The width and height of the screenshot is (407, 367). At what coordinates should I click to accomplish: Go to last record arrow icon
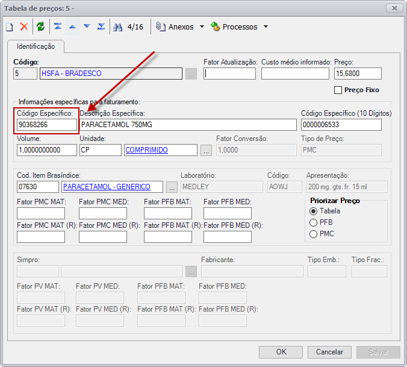click(101, 27)
